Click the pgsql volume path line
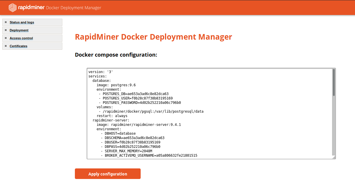 [151, 111]
